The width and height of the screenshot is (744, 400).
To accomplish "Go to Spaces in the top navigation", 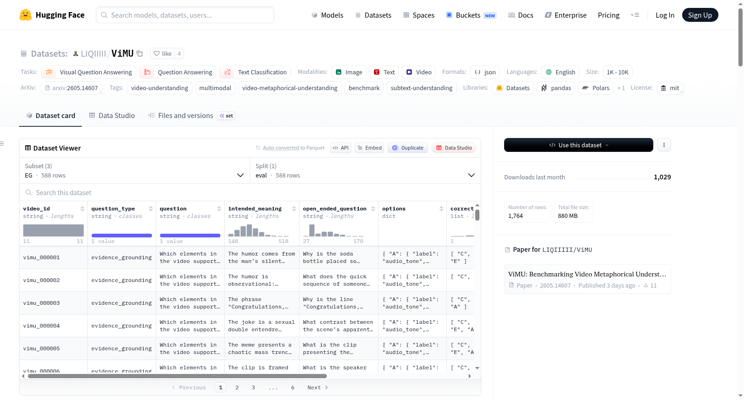I will pyautogui.click(x=418, y=15).
